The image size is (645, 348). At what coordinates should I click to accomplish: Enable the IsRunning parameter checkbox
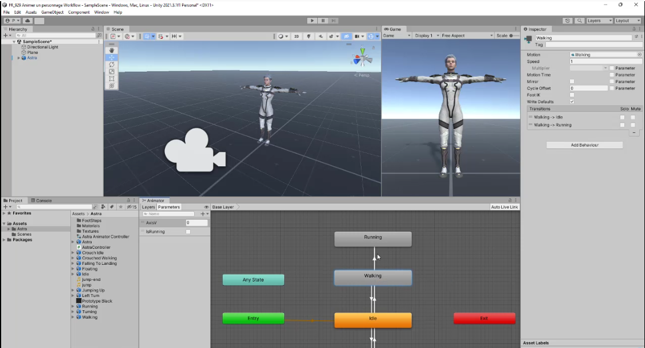point(188,231)
